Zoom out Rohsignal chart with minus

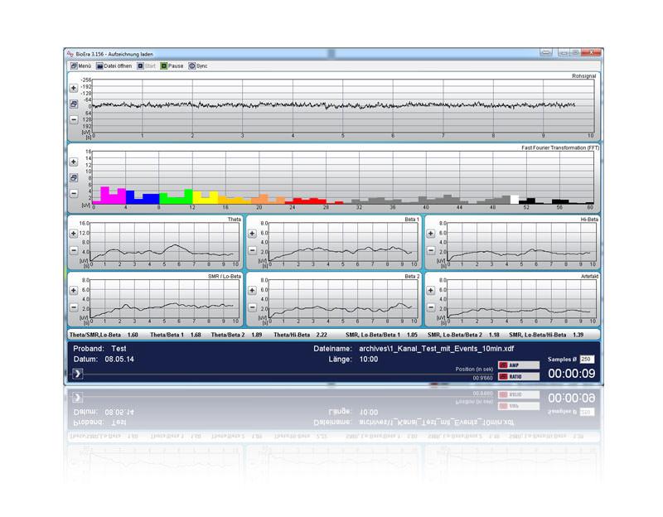(x=74, y=119)
